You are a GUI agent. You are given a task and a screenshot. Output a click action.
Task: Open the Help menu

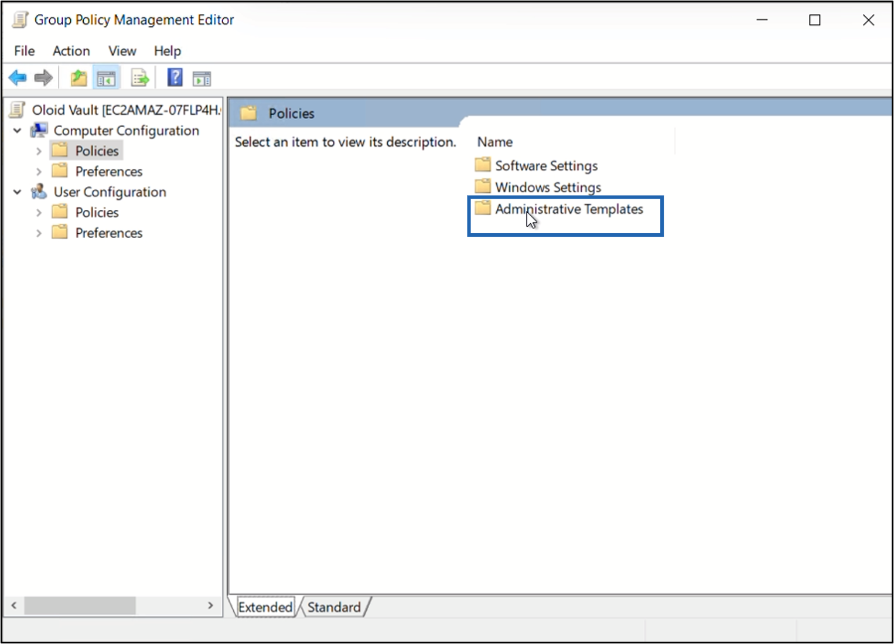(168, 51)
